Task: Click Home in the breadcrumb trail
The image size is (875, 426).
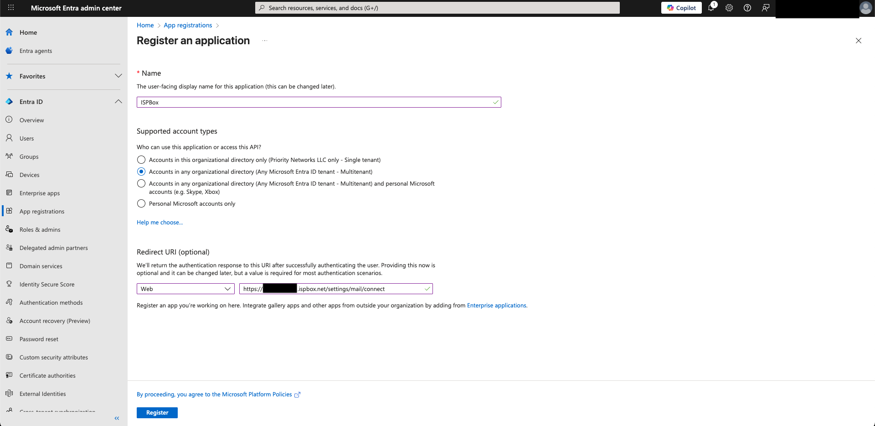Action: click(145, 25)
